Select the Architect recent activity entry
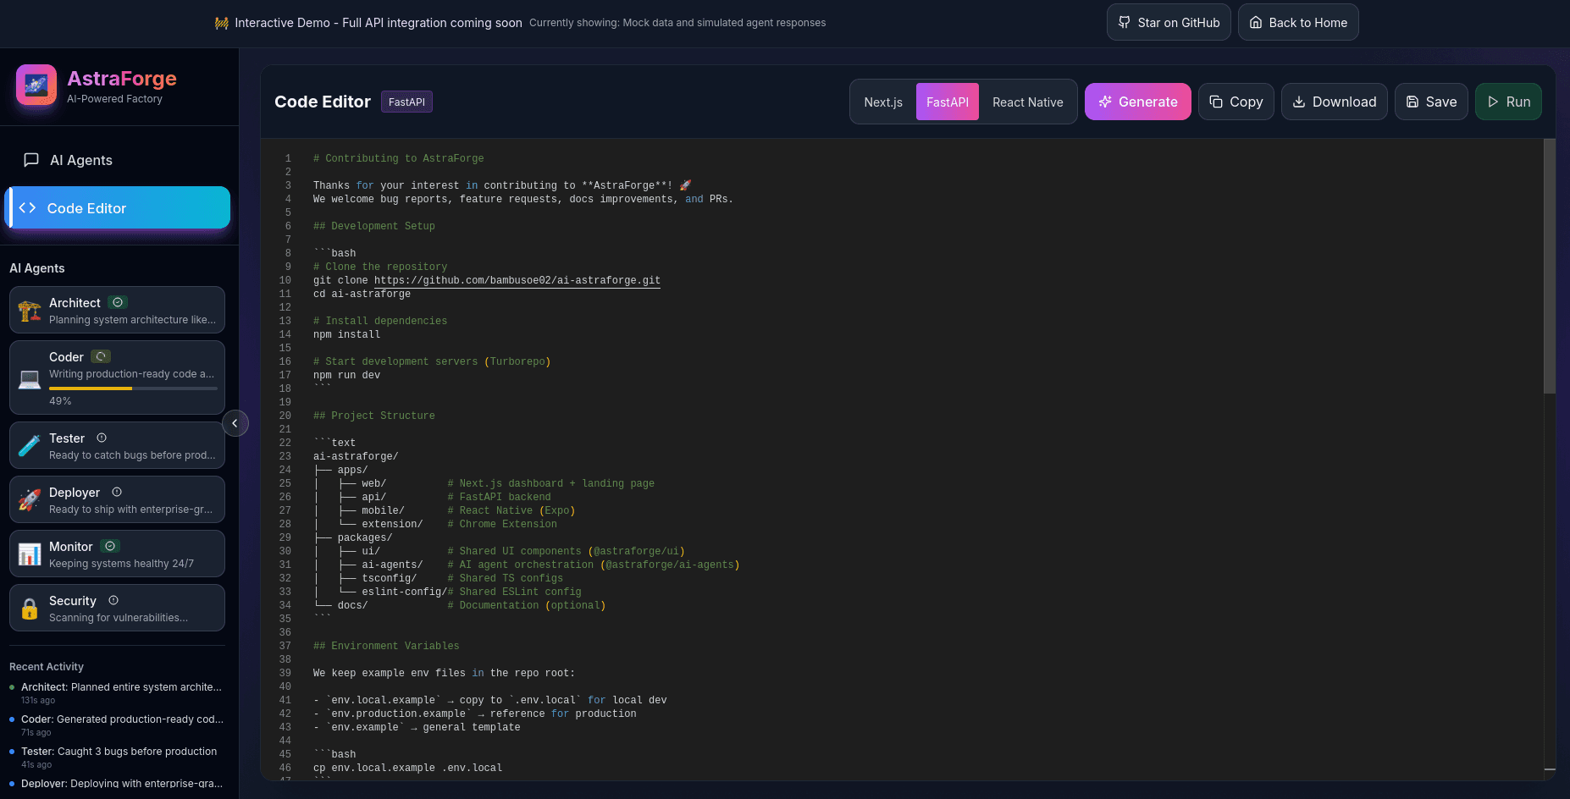The image size is (1570, 799). pos(116,693)
